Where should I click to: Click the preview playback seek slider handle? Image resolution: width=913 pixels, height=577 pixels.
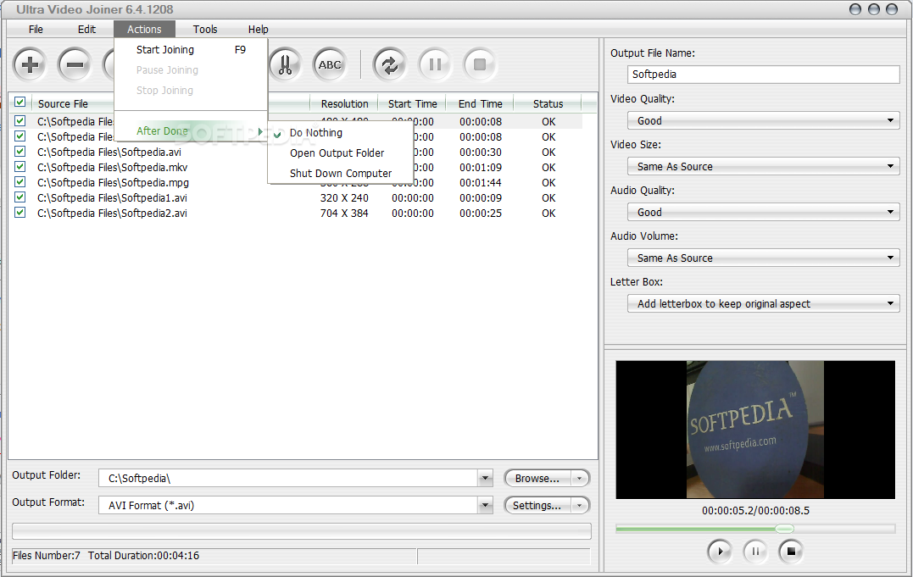coord(784,529)
